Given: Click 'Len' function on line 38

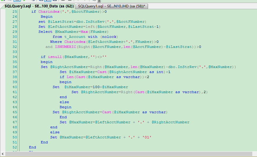Looking at the screenshot, I should click(70, 77).
